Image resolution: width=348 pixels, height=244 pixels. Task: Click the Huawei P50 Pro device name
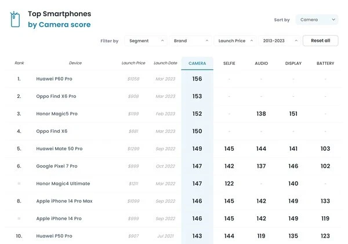click(54, 236)
